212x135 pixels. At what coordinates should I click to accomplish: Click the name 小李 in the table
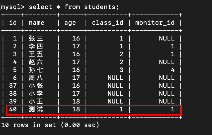tap(36, 93)
